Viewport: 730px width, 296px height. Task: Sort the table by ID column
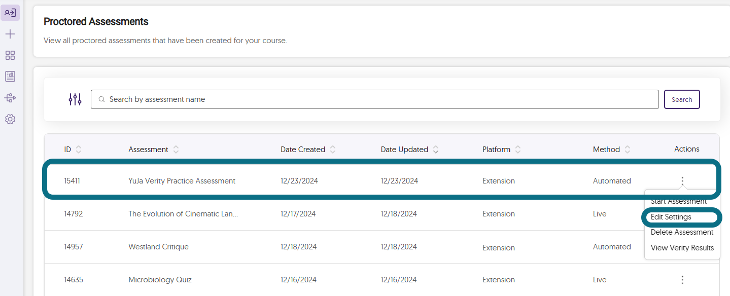click(x=79, y=150)
